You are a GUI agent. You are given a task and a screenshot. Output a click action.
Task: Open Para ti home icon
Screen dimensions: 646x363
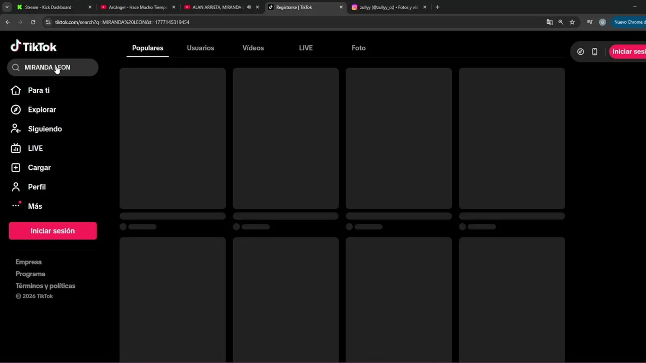coord(16,90)
